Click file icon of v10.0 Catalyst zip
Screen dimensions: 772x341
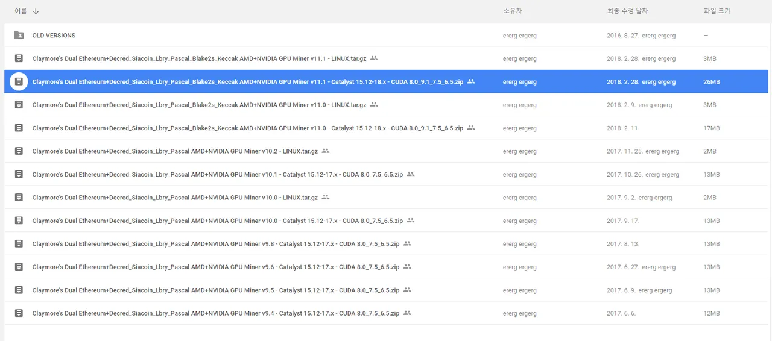(x=19, y=221)
